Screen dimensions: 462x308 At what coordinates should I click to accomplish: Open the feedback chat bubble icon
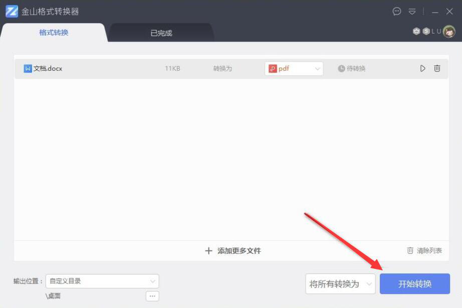coord(396,11)
